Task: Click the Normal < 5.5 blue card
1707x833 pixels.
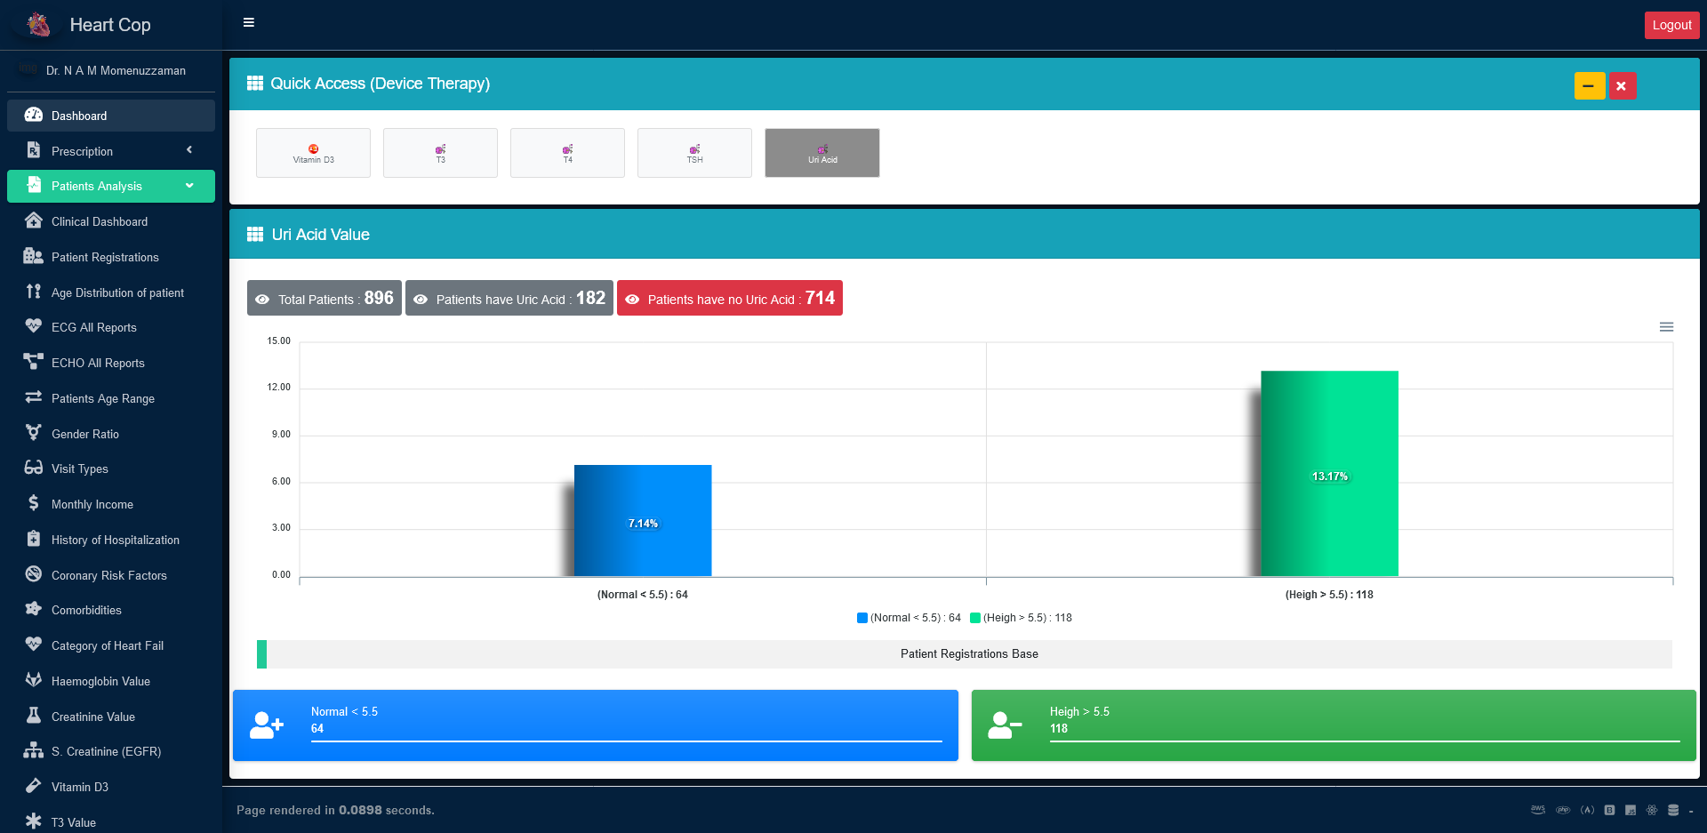Action: (x=595, y=725)
